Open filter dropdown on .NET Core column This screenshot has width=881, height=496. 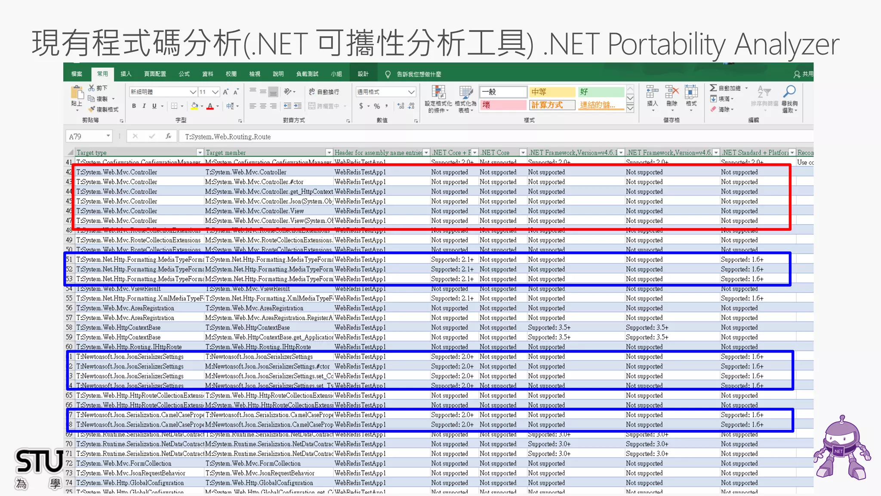coord(523,152)
